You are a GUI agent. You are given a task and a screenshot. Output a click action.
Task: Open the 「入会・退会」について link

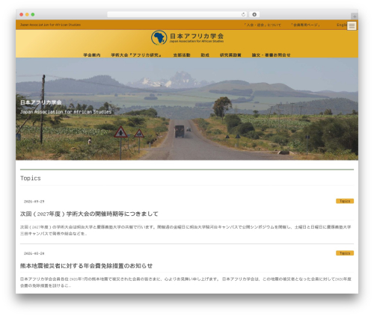[x=263, y=25]
